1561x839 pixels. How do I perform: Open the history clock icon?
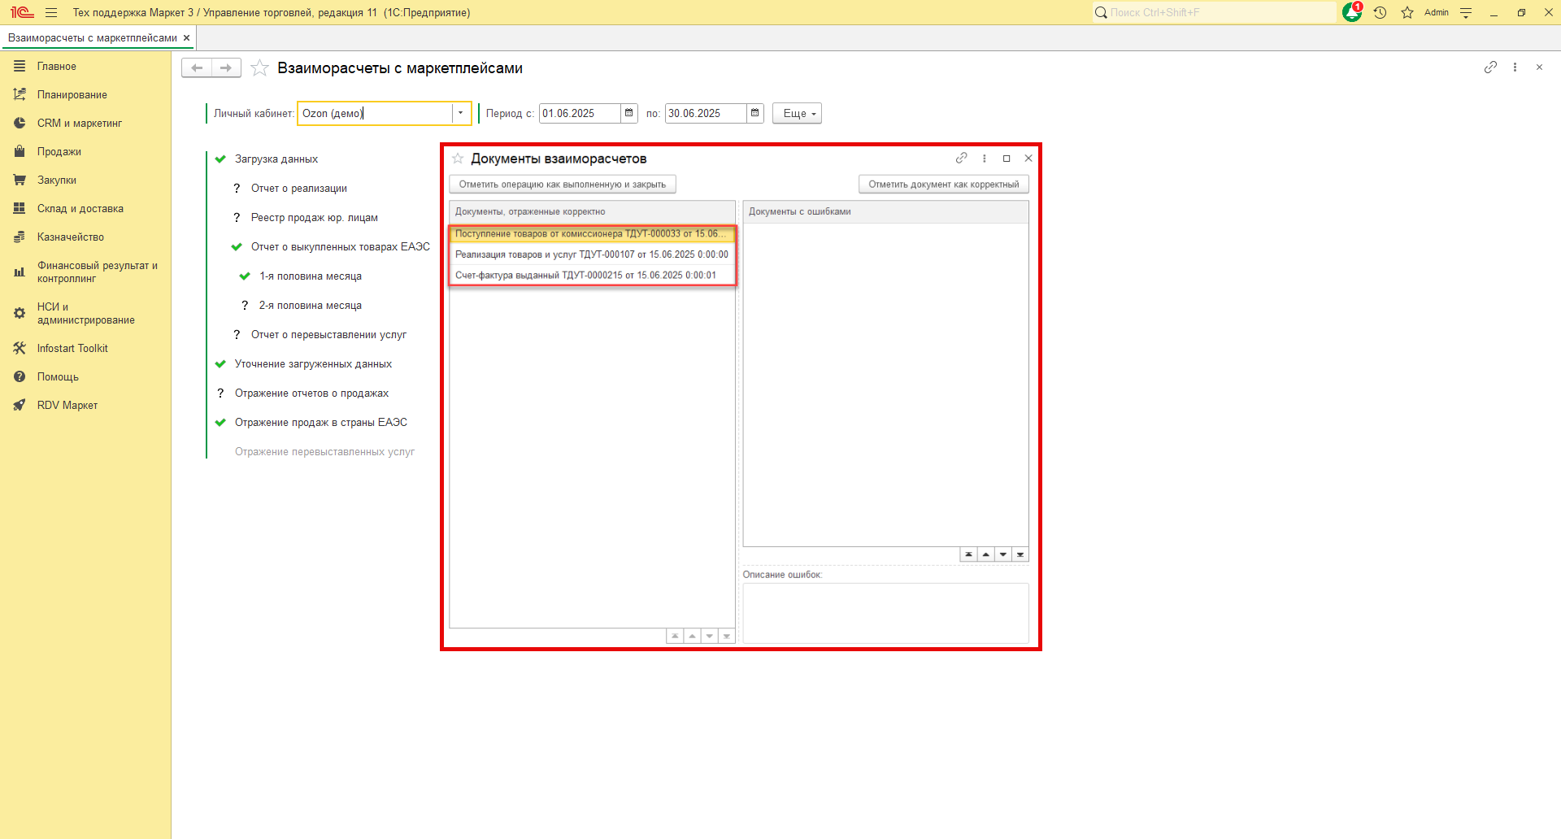coord(1380,12)
